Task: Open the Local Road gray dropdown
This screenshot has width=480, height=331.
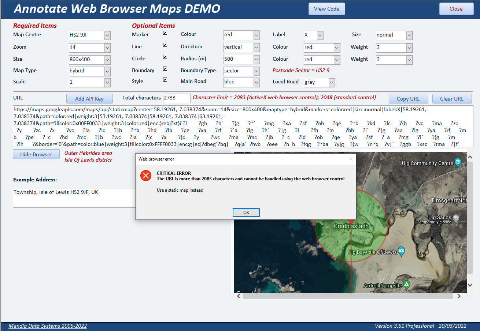Action: [332, 83]
